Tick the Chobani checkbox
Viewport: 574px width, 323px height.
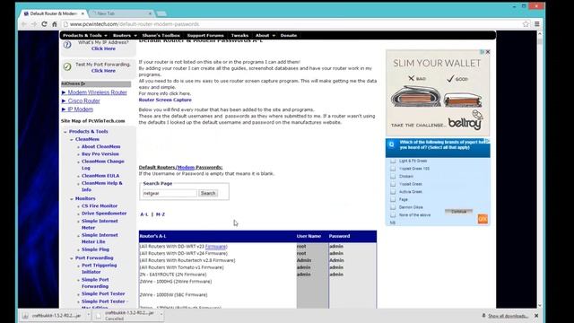[x=393, y=176]
